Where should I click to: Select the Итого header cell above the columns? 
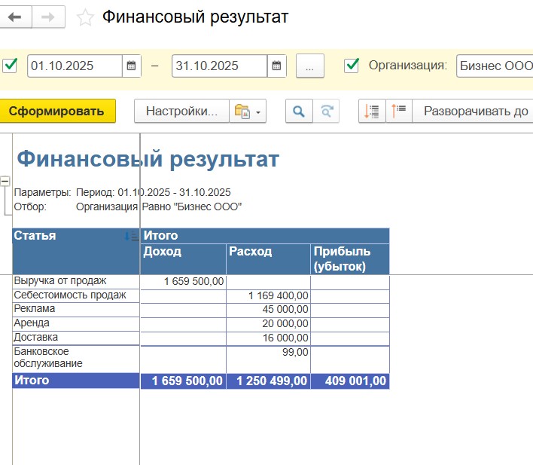265,236
